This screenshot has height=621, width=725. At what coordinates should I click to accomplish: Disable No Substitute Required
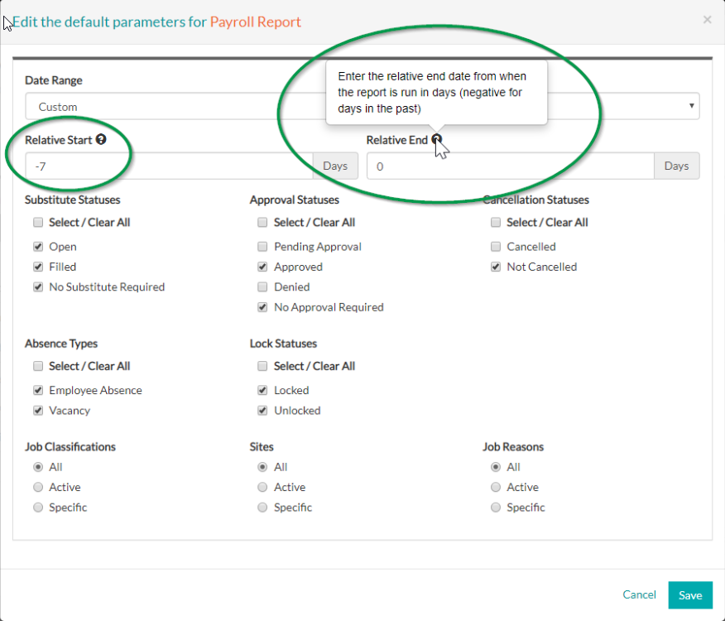click(x=37, y=286)
